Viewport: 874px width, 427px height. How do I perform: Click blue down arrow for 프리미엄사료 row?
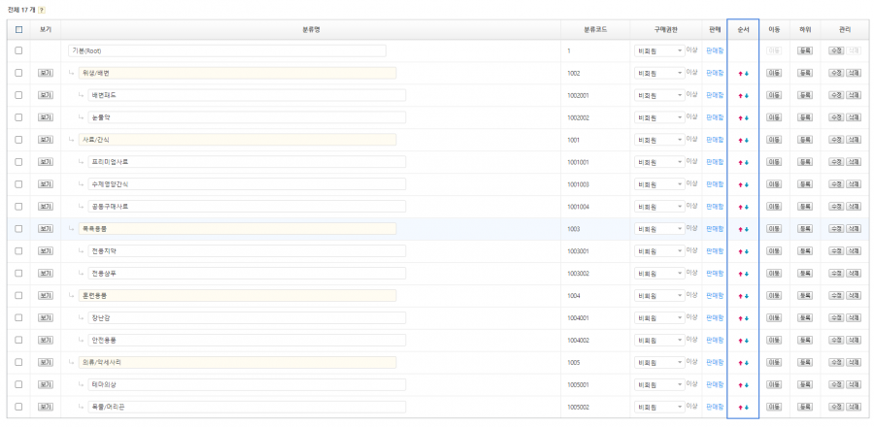pyautogui.click(x=746, y=162)
